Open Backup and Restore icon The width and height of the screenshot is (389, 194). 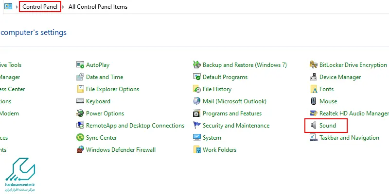click(197, 65)
